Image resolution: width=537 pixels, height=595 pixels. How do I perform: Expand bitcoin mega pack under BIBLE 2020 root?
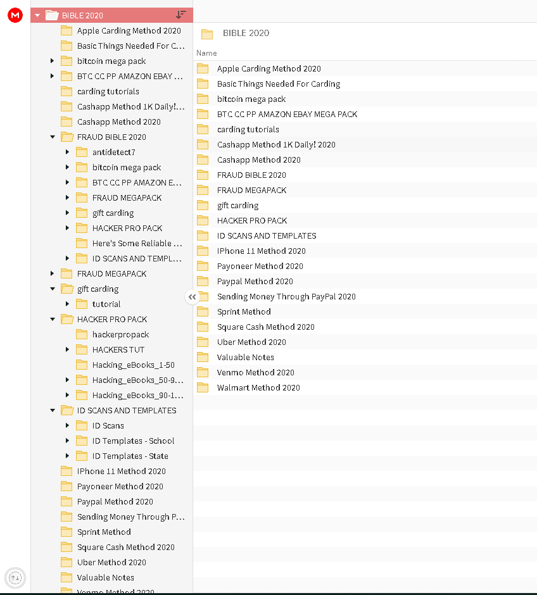52,61
